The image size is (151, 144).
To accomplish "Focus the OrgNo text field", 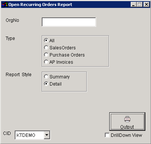I will click(x=69, y=22).
